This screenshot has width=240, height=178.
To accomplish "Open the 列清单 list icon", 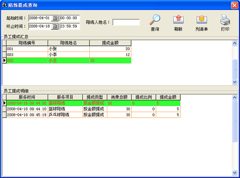I will tap(202, 20).
